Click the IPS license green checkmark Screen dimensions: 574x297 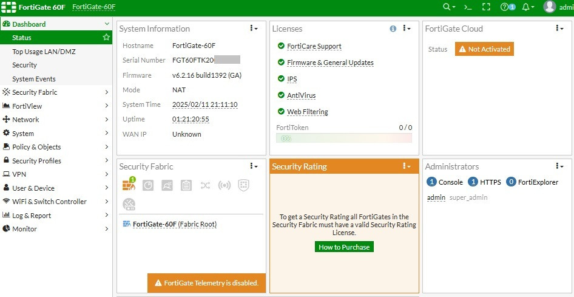point(281,79)
